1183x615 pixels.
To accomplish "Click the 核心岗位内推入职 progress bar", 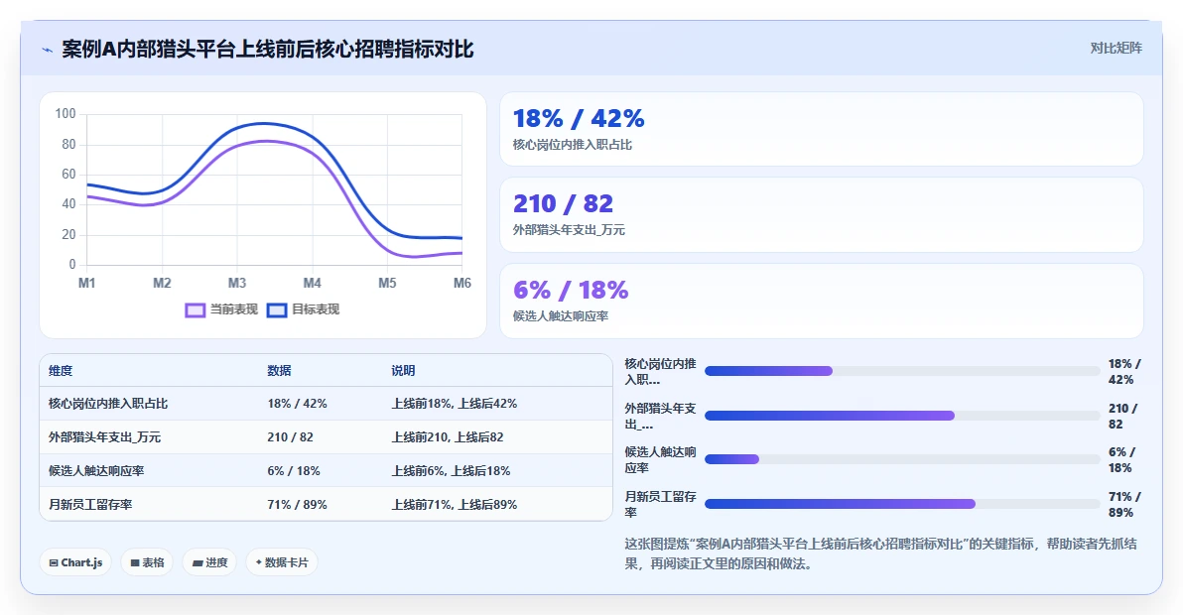I will (902, 371).
